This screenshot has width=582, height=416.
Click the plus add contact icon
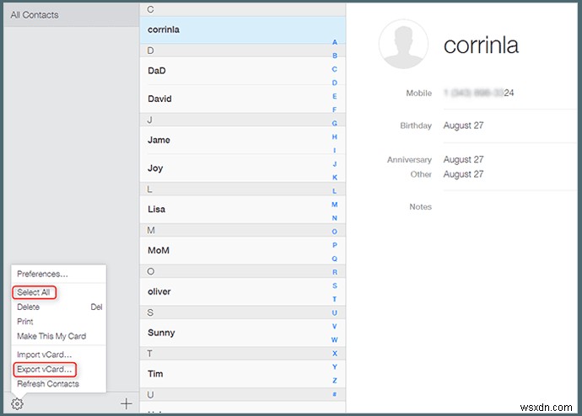[x=126, y=403]
